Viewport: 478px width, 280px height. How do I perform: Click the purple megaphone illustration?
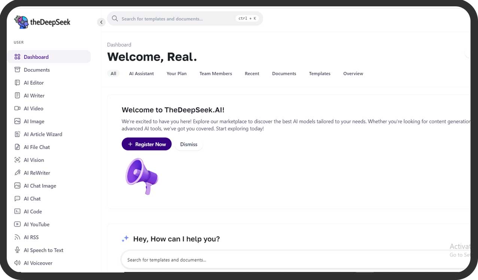(x=141, y=176)
